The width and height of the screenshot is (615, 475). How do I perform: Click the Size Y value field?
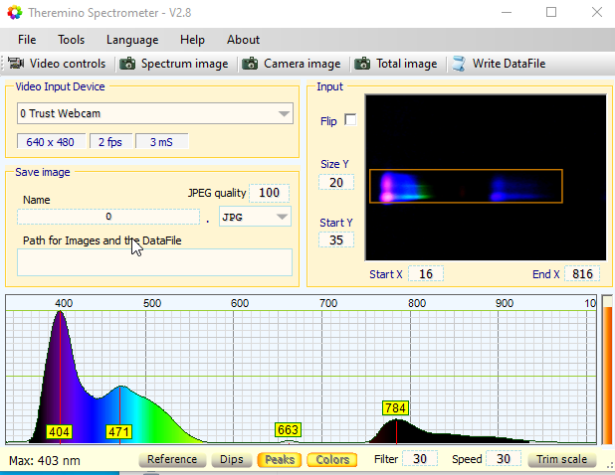click(336, 183)
